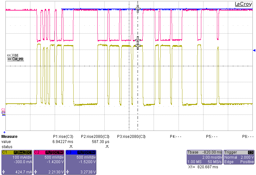Click the trigger level arrow on right edge
The height and width of the screenshot is (175, 256).
pos(254,51)
